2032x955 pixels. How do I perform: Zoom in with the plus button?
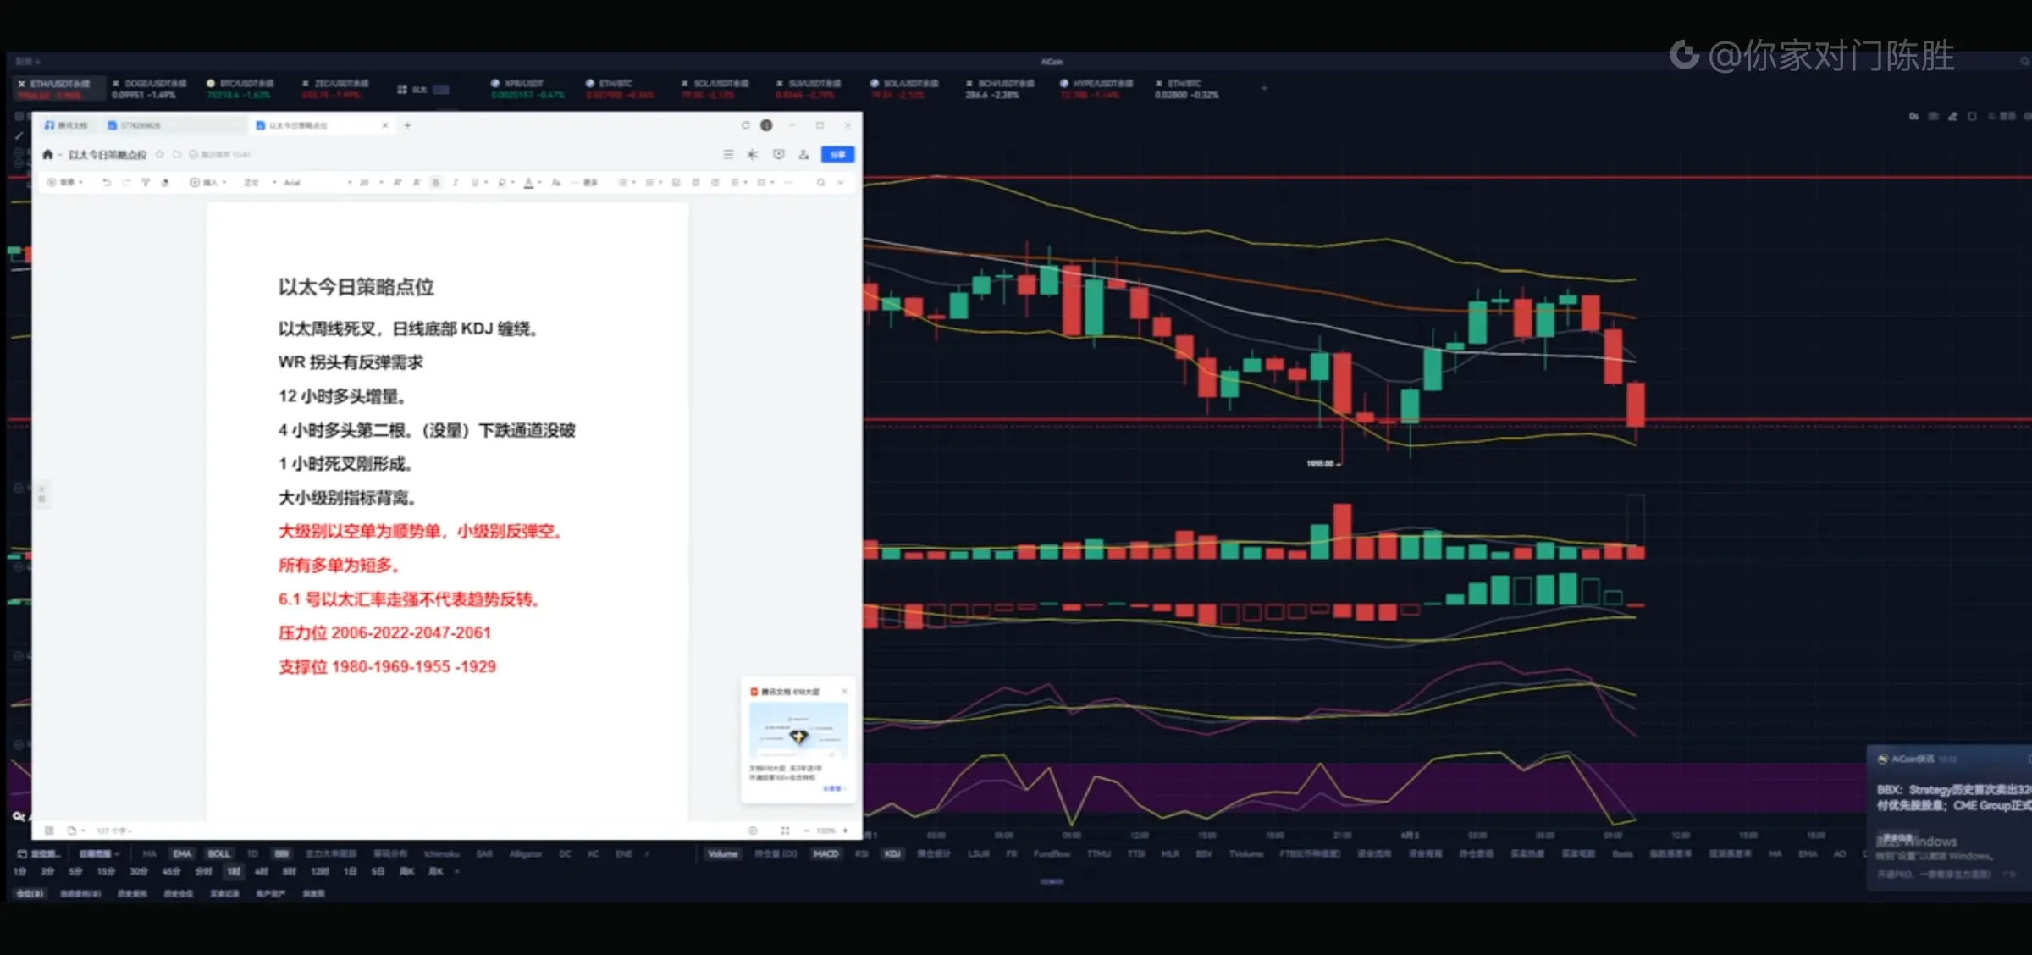(x=845, y=831)
